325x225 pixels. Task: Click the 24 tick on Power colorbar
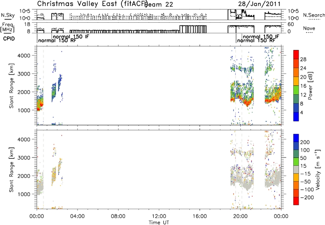click(x=303, y=68)
